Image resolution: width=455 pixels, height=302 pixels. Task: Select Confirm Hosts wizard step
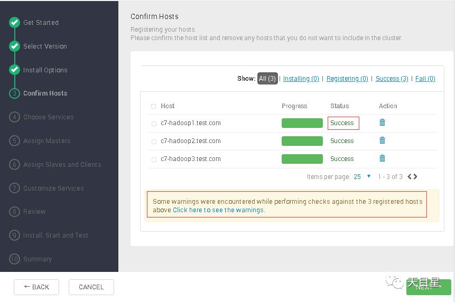pos(45,93)
